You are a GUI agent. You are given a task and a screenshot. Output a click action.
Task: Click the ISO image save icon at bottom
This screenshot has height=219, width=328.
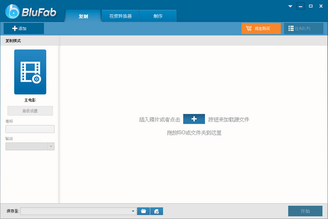(156, 211)
